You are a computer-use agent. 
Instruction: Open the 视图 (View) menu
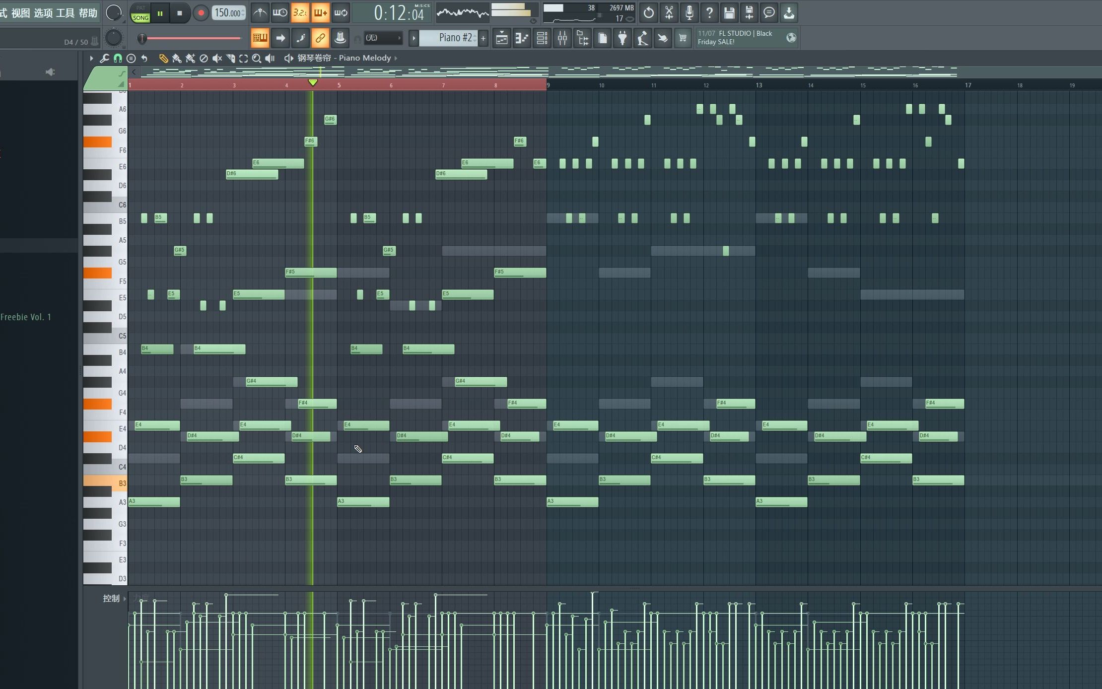(x=21, y=13)
